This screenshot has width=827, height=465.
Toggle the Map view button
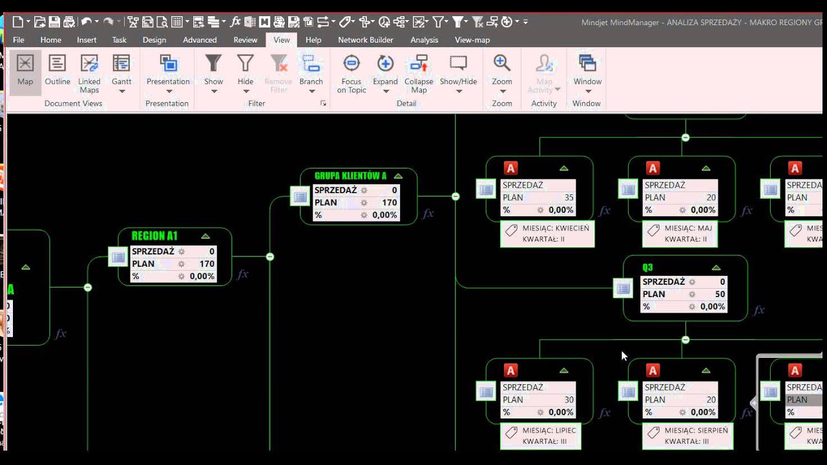(25, 71)
